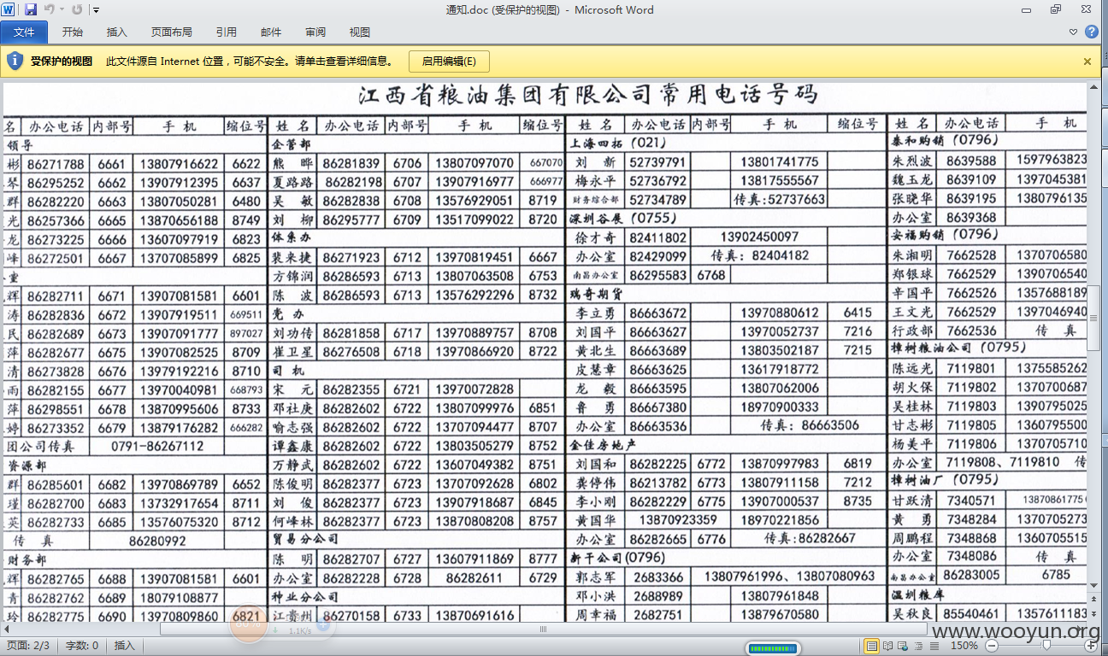Click the 深圳谷展（0755） heading
Screen dimensions: 1108x656
pos(622,218)
